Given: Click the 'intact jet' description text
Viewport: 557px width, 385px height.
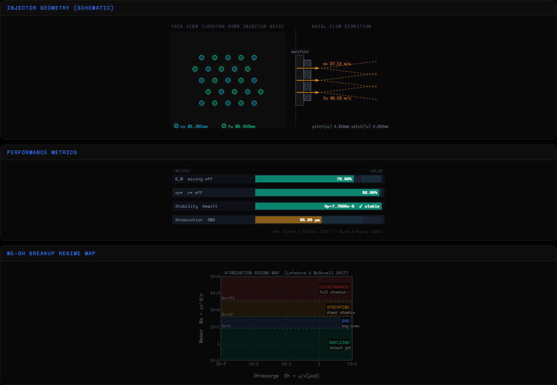Looking at the screenshot, I should click(x=340, y=348).
